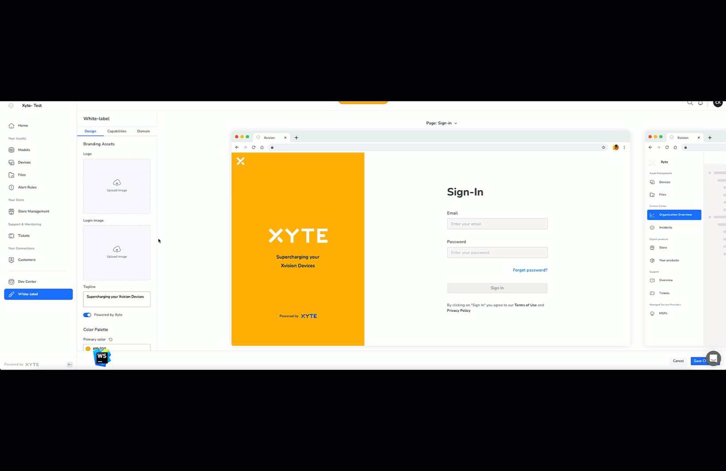
Task: Click the MSPs icon in the right preview
Action: (652, 314)
